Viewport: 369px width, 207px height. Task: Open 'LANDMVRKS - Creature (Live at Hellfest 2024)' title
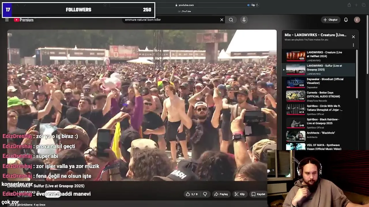tap(324, 54)
